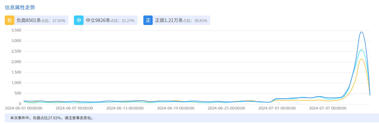
Task: Click the 27.92% negative share text
Action: pyautogui.click(x=59, y=20)
